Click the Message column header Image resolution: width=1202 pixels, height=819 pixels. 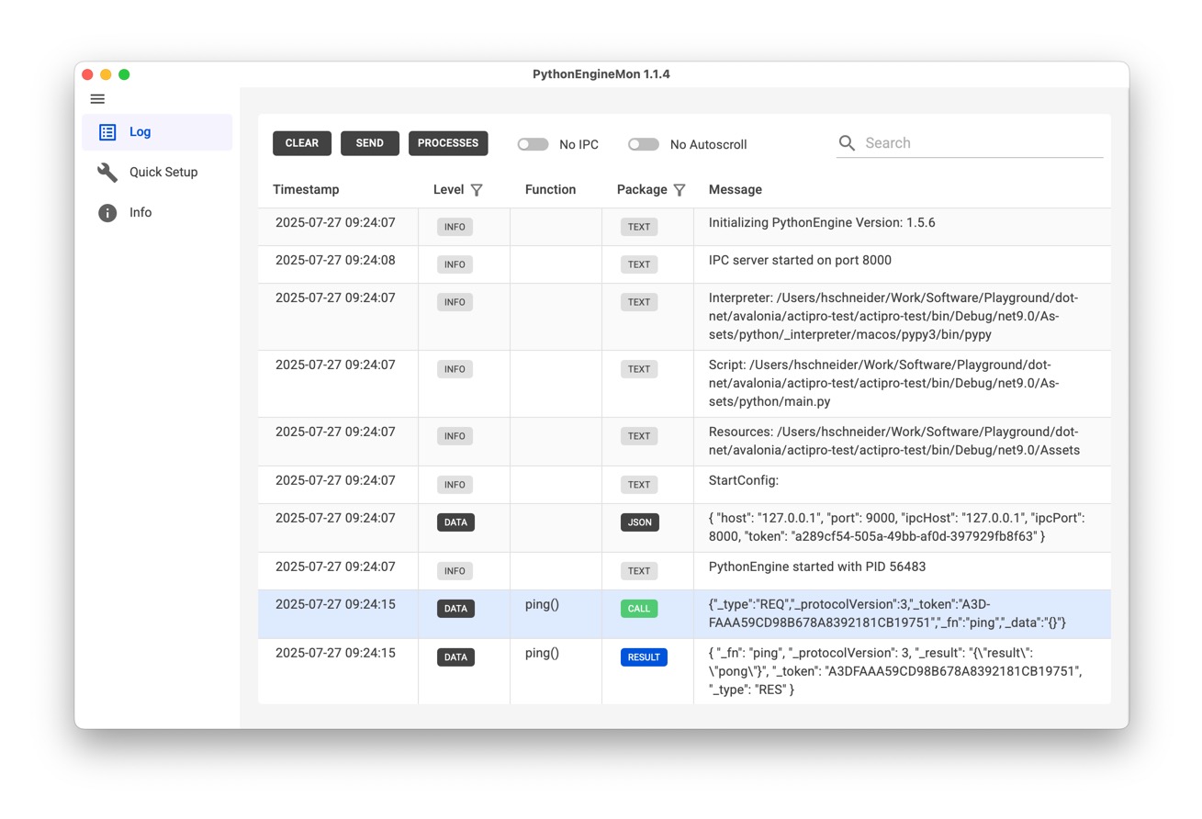pyautogui.click(x=736, y=190)
